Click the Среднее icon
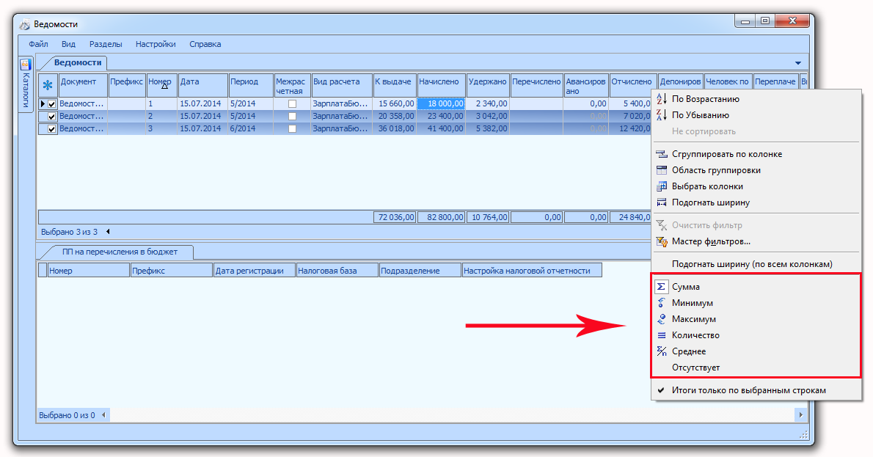The width and height of the screenshot is (873, 457). [x=662, y=351]
